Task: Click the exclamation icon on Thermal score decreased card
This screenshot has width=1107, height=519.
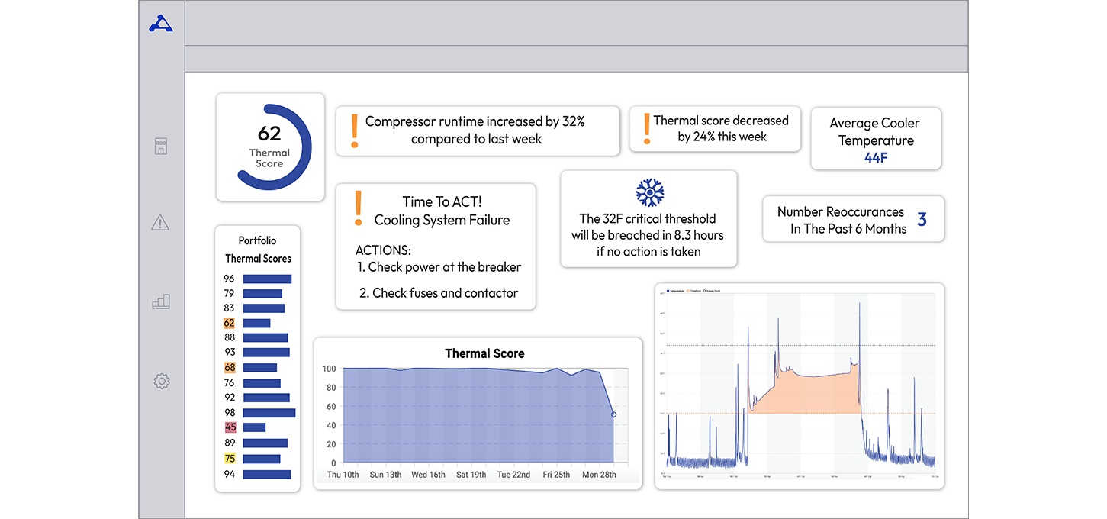Action: pos(647,129)
